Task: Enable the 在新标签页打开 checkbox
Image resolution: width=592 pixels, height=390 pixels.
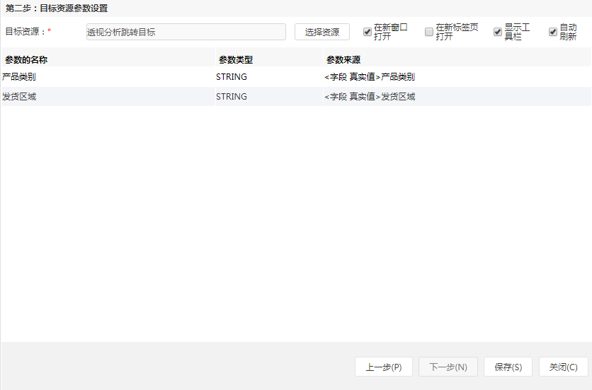Action: pyautogui.click(x=429, y=32)
